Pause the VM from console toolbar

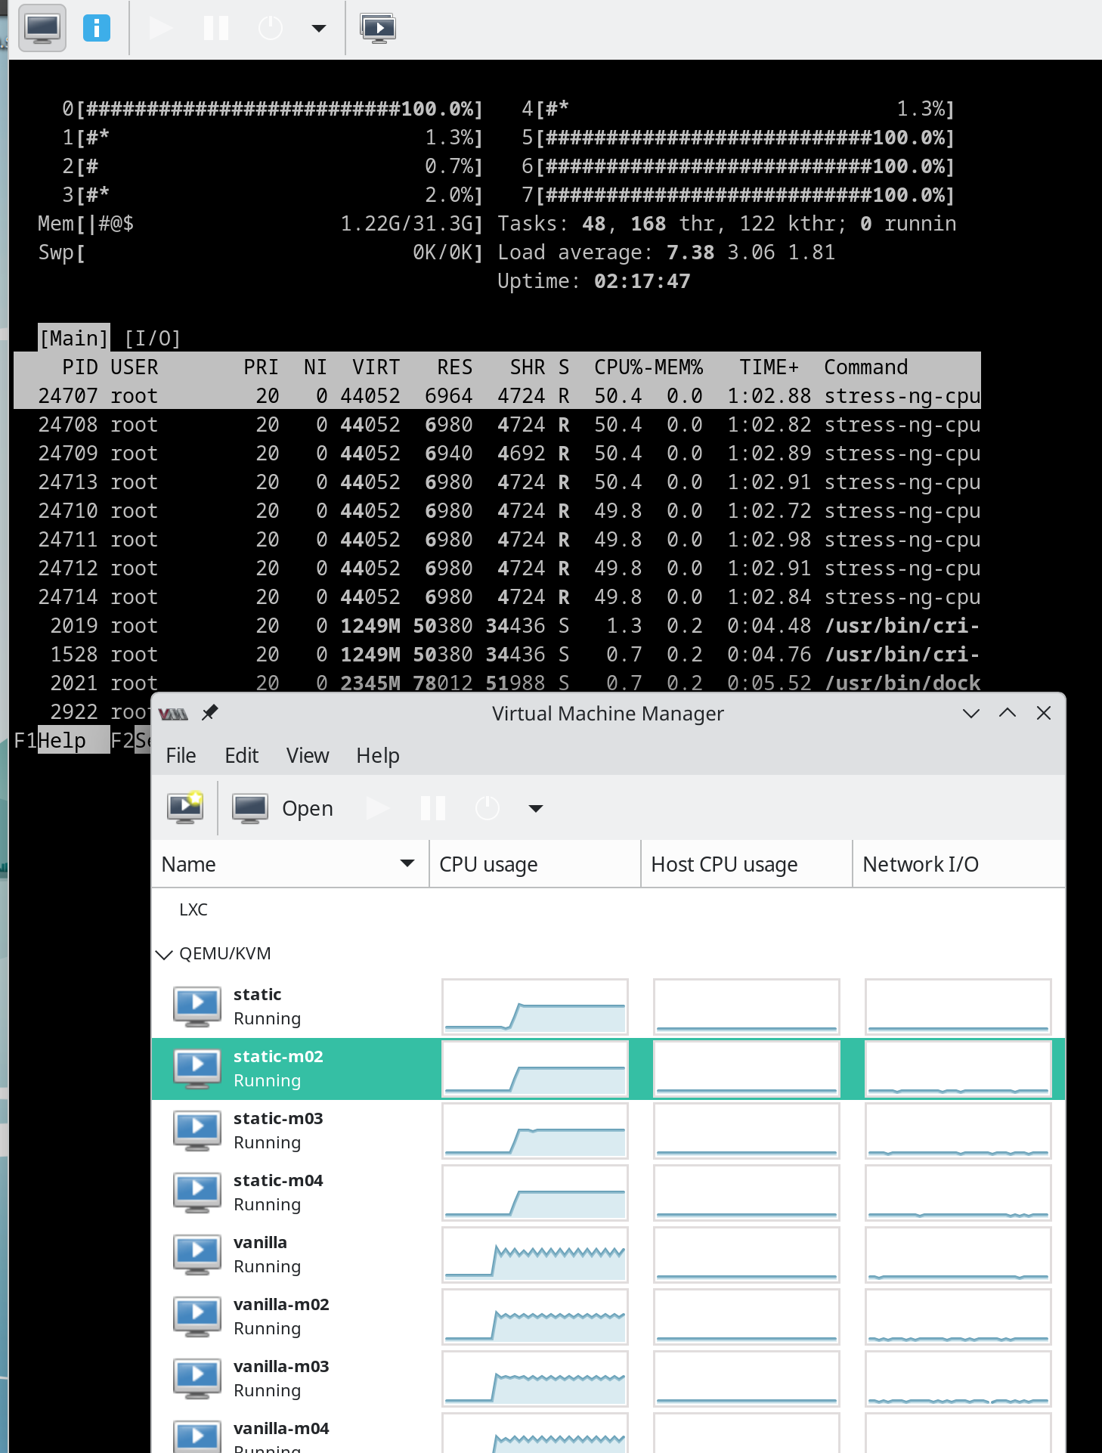(x=216, y=28)
